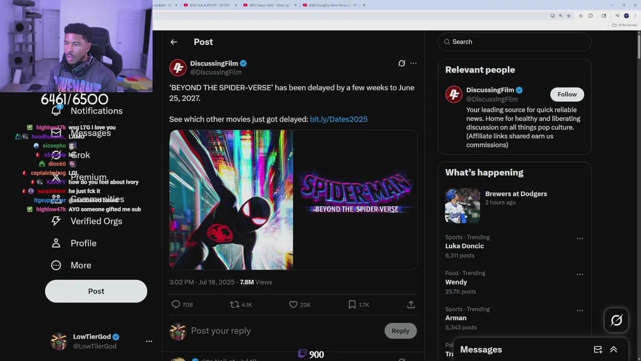Follow DiscussingFilm in Relevant people

[567, 94]
